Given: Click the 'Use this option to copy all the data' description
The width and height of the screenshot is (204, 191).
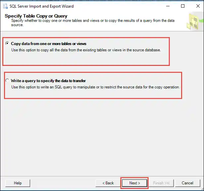Looking at the screenshot, I should click(x=86, y=50).
